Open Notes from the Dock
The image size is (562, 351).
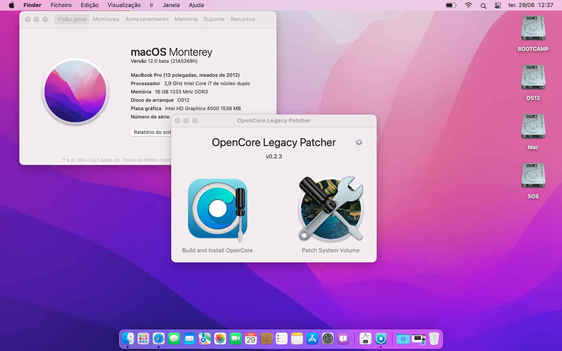pos(297,339)
